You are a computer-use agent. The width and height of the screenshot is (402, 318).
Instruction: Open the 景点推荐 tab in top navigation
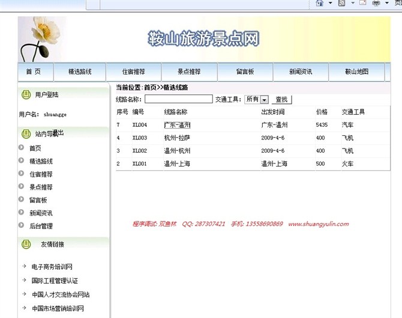point(189,72)
